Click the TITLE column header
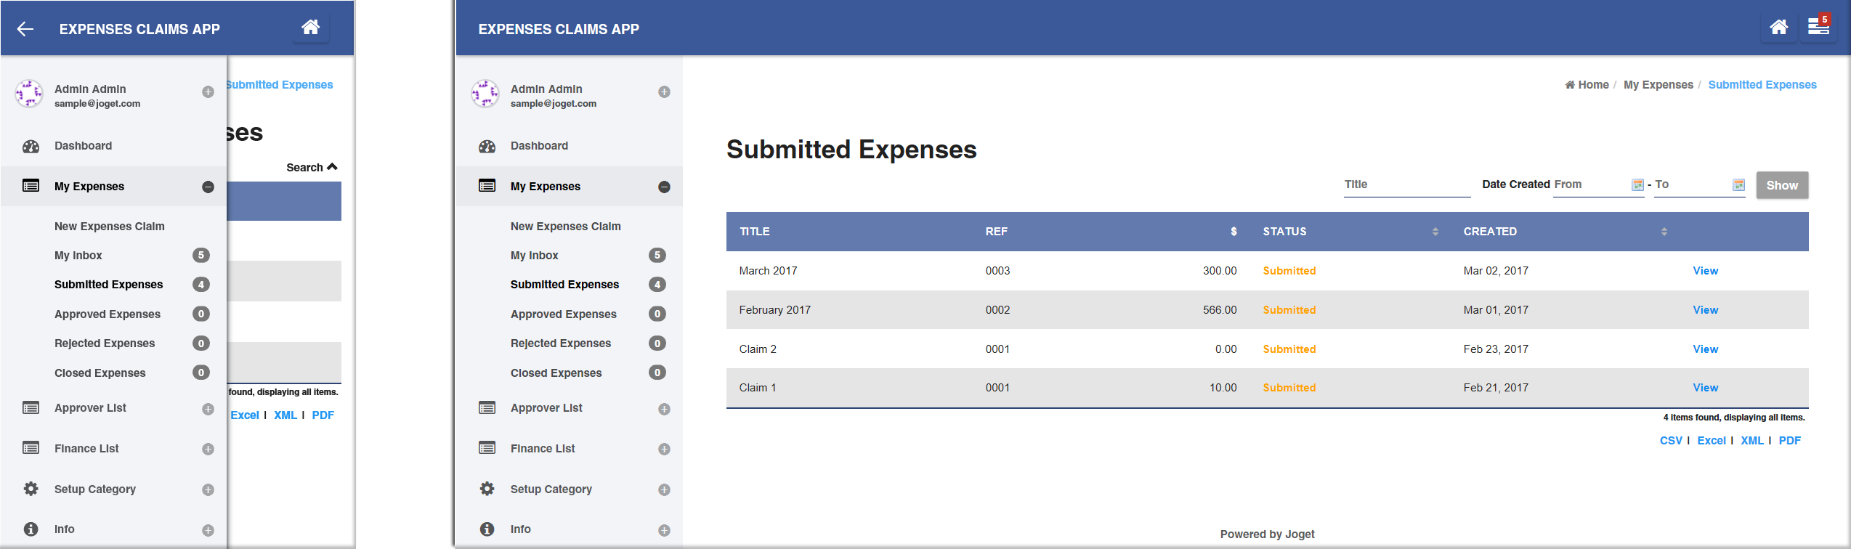 [755, 232]
